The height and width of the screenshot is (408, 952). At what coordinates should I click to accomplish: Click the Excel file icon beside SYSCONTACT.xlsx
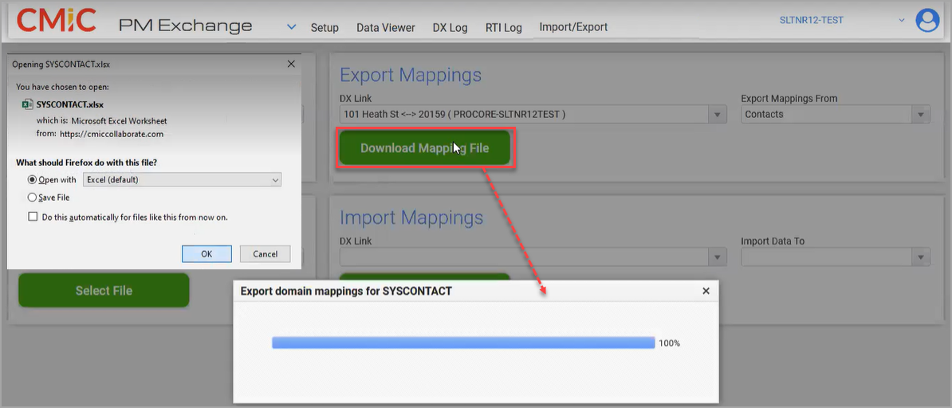click(x=27, y=104)
